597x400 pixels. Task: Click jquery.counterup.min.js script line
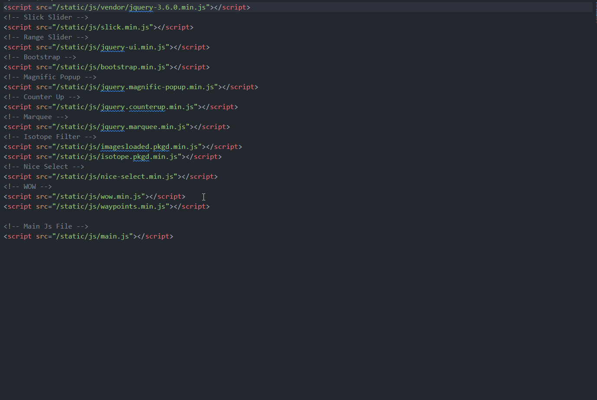[121, 107]
